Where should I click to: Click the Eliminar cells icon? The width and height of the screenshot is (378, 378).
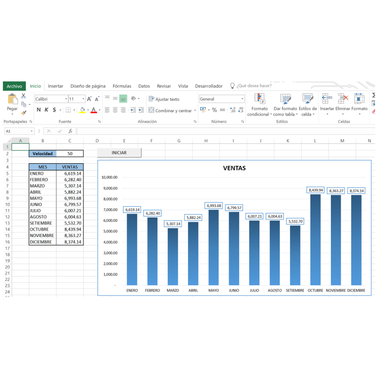pyautogui.click(x=343, y=99)
